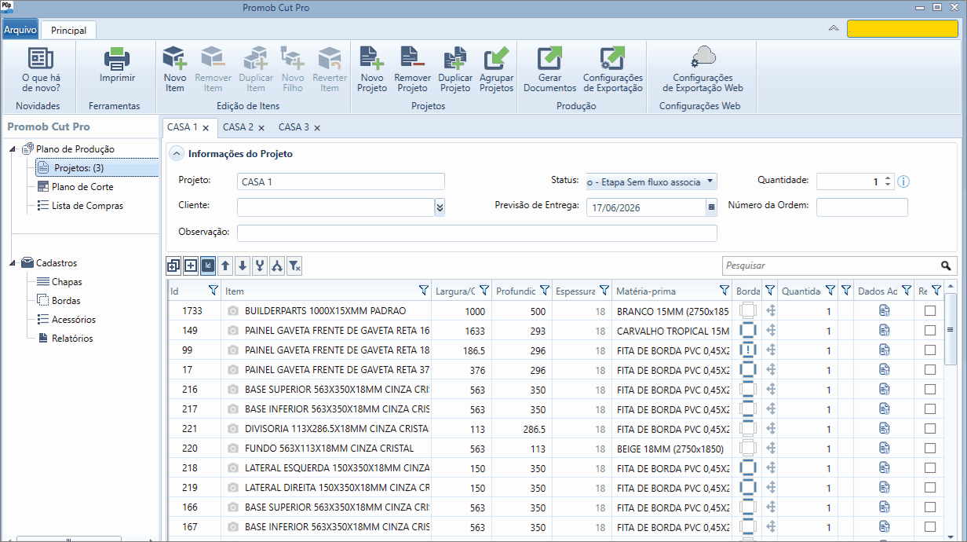The height and width of the screenshot is (542, 967).
Task: Tick the checkbox in the BUILDERPARTS row
Action: tap(930, 310)
